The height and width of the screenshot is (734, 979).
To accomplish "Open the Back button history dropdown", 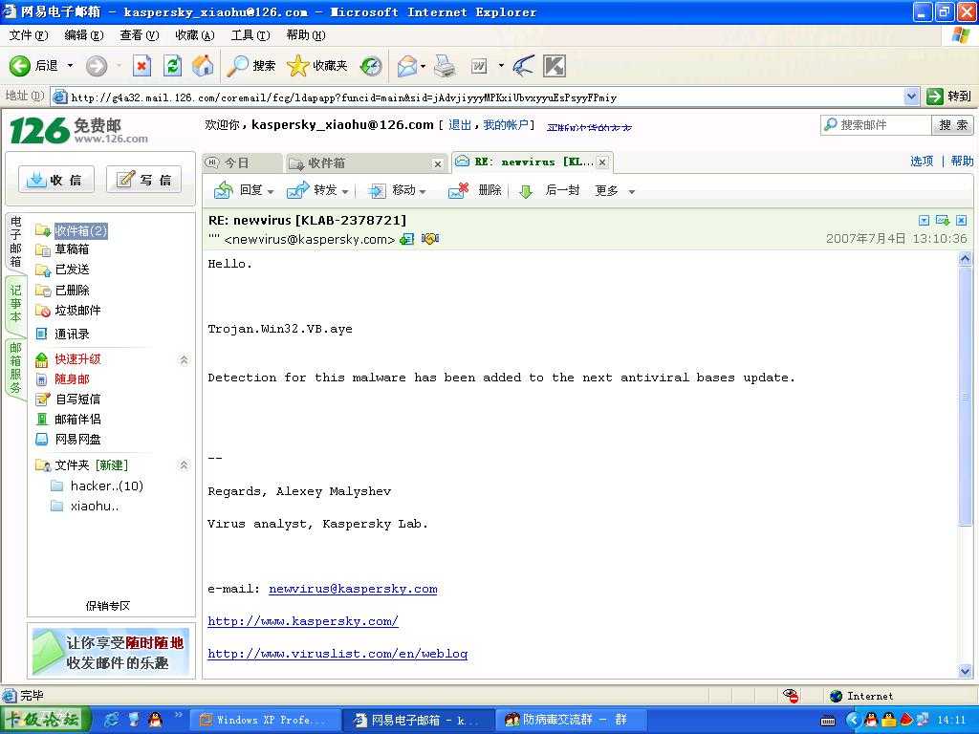I will pyautogui.click(x=70, y=66).
